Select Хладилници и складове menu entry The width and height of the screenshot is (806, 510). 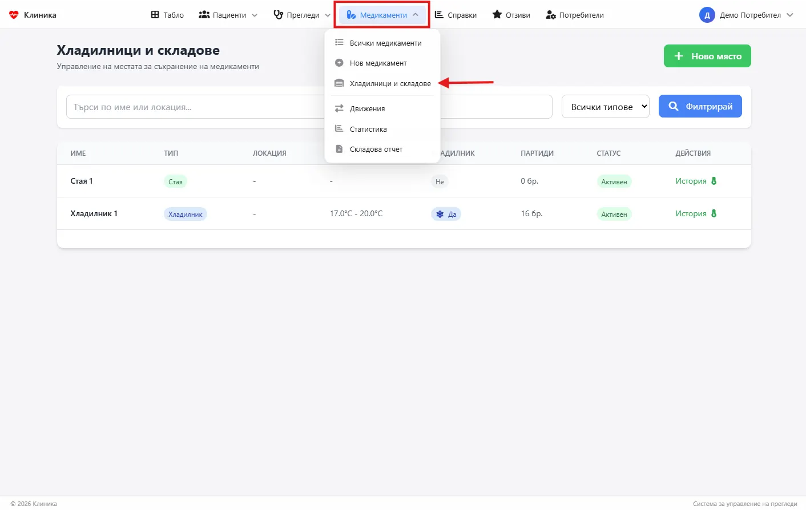[382, 83]
